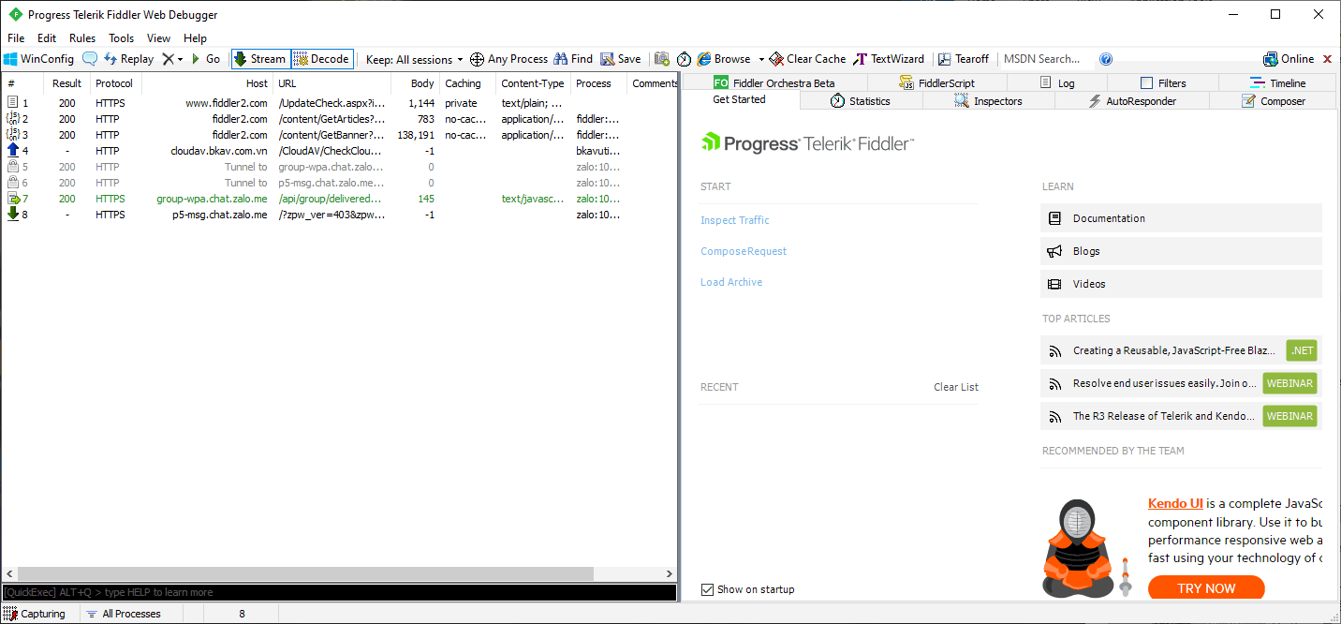Tearoff the inspector panel
Viewport: 1341px width, 624px height.
click(964, 58)
